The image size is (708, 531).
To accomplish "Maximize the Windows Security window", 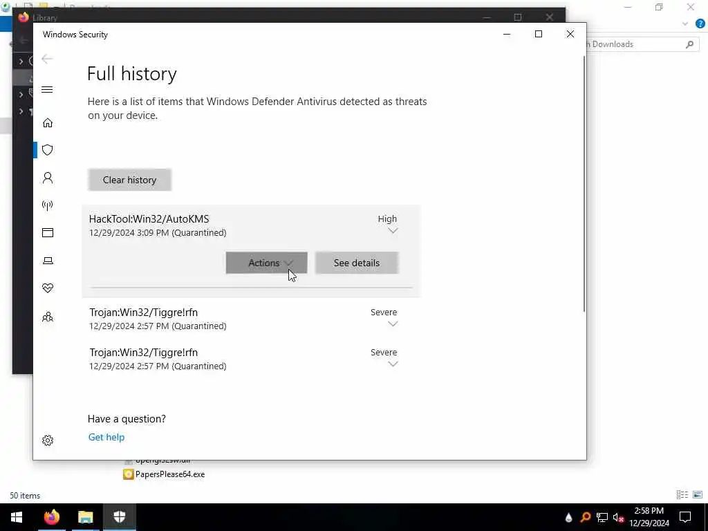I will coord(538,34).
